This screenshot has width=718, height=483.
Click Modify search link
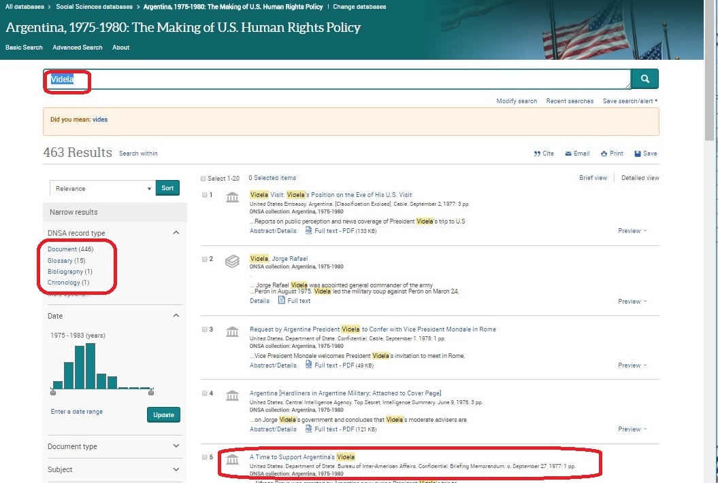tap(517, 101)
